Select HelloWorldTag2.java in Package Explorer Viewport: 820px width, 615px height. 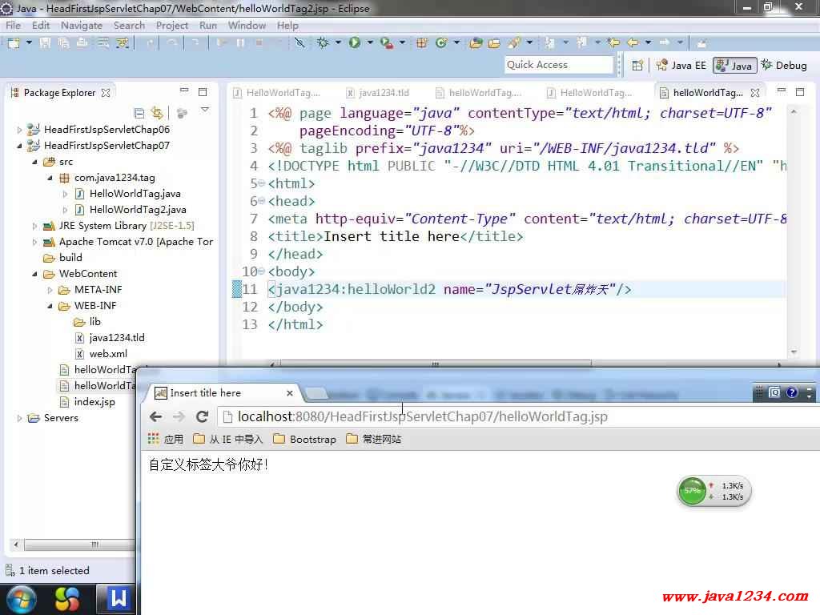click(x=137, y=210)
